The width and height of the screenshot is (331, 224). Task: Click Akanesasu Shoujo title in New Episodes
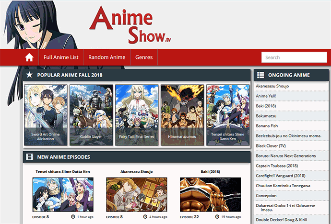click(137, 171)
